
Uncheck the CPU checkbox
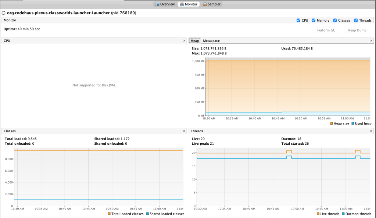tap(298, 21)
